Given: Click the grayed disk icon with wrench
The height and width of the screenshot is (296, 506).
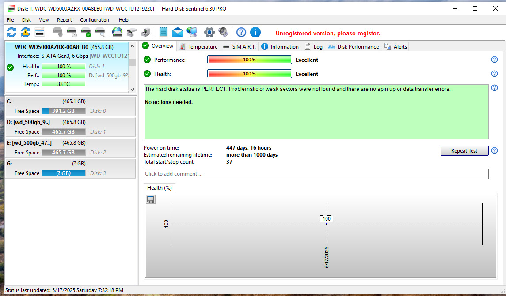Looking at the screenshot, I should tap(57, 32).
